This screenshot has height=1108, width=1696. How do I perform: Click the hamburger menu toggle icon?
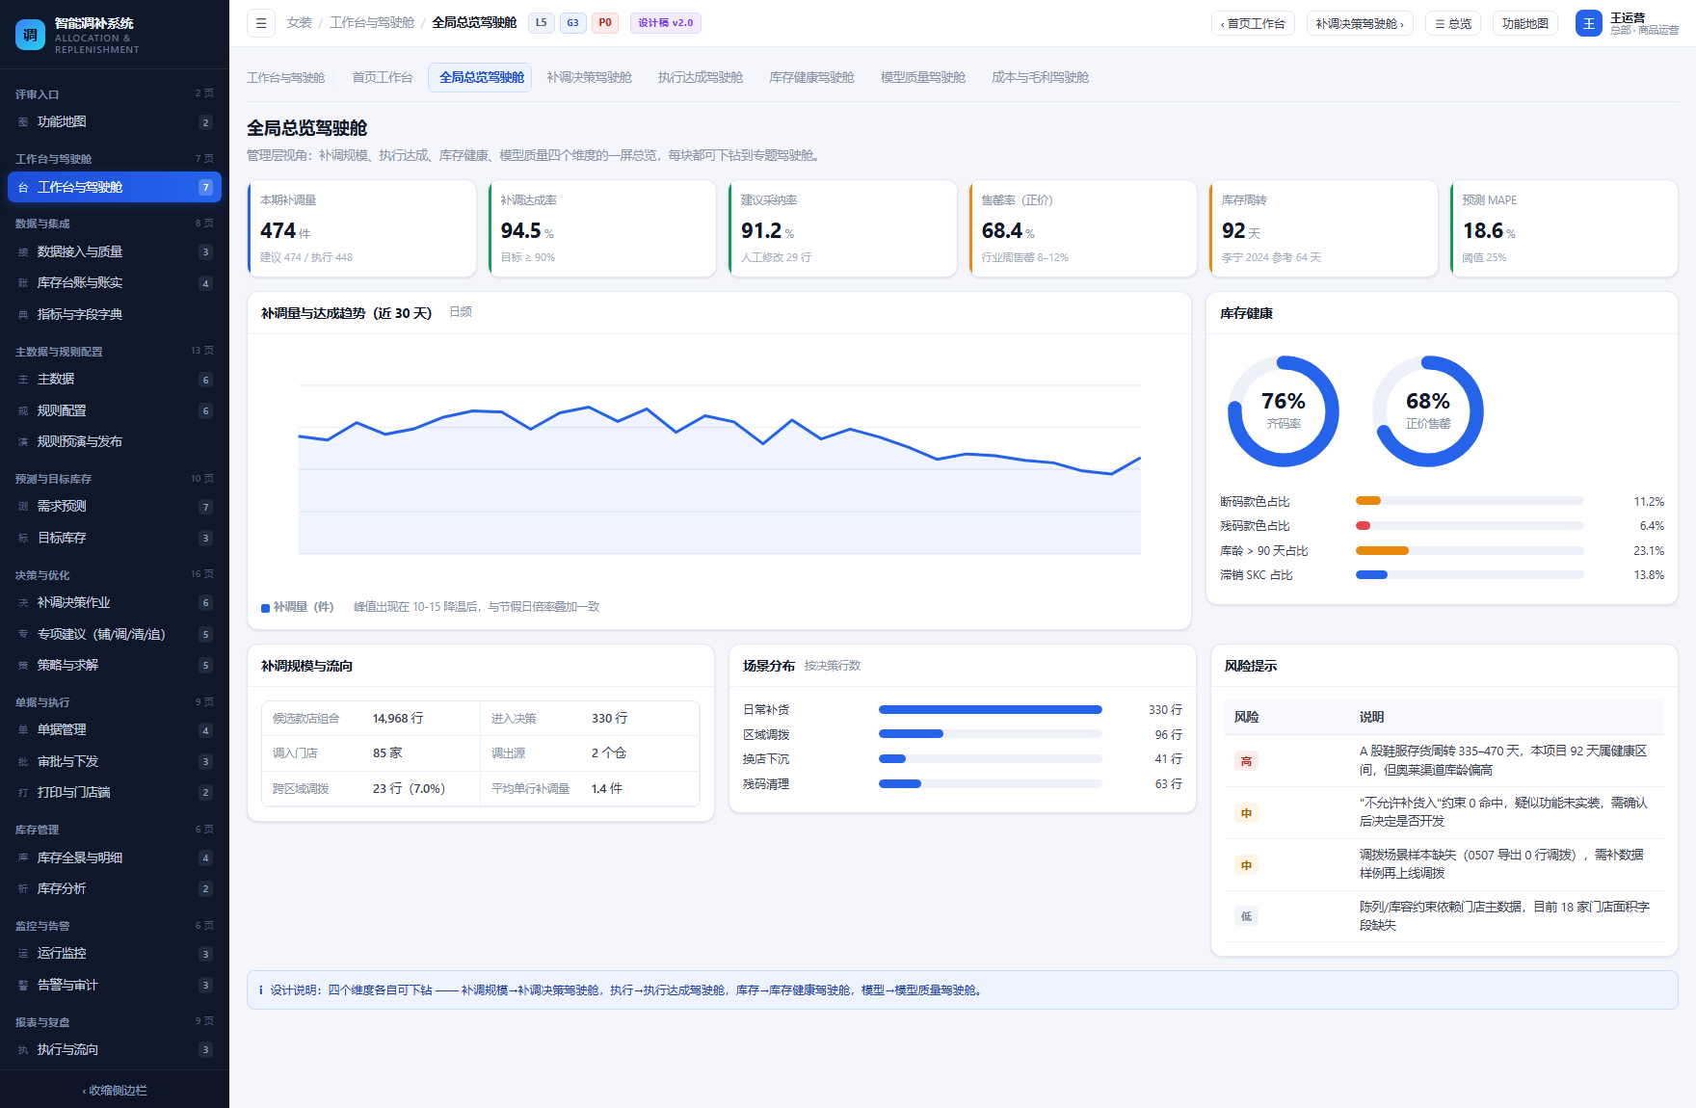pos(261,23)
